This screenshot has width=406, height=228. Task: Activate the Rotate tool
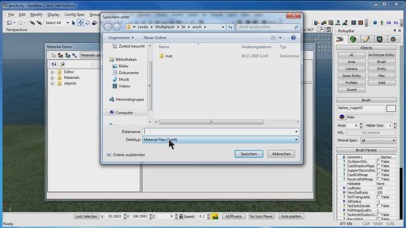pos(88,23)
